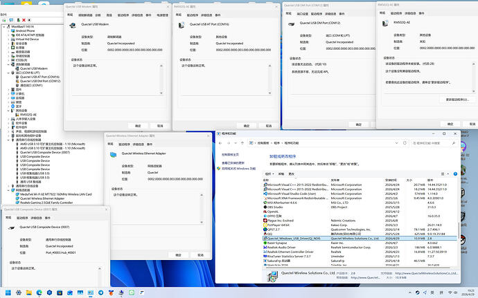
Task: Click the status box scrollbar in Quectel USB Modem properties
Action: (161, 79)
